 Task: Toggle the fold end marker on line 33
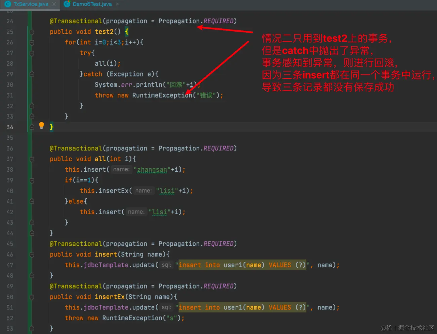(32, 116)
